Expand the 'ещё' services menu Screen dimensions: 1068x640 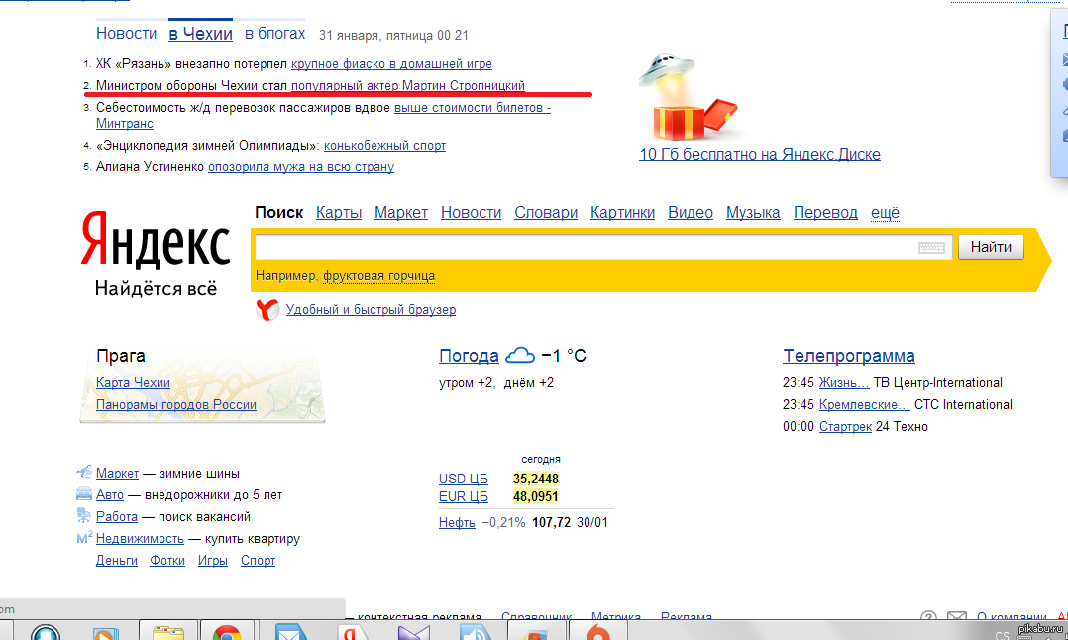tap(885, 213)
